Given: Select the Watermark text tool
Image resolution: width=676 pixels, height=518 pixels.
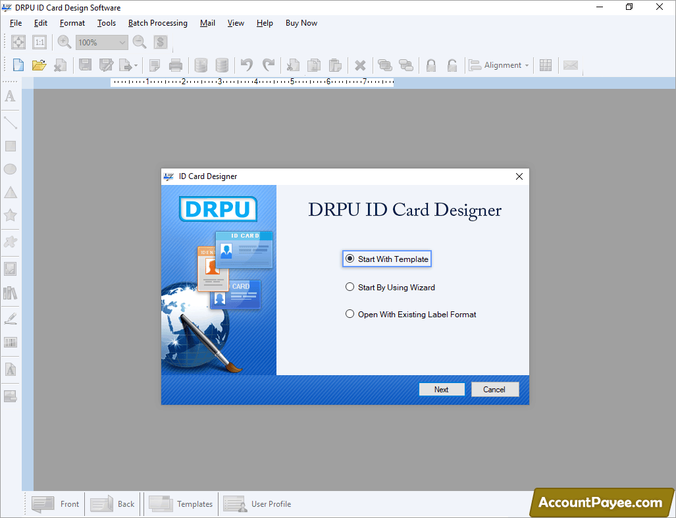Looking at the screenshot, I should pos(11,370).
